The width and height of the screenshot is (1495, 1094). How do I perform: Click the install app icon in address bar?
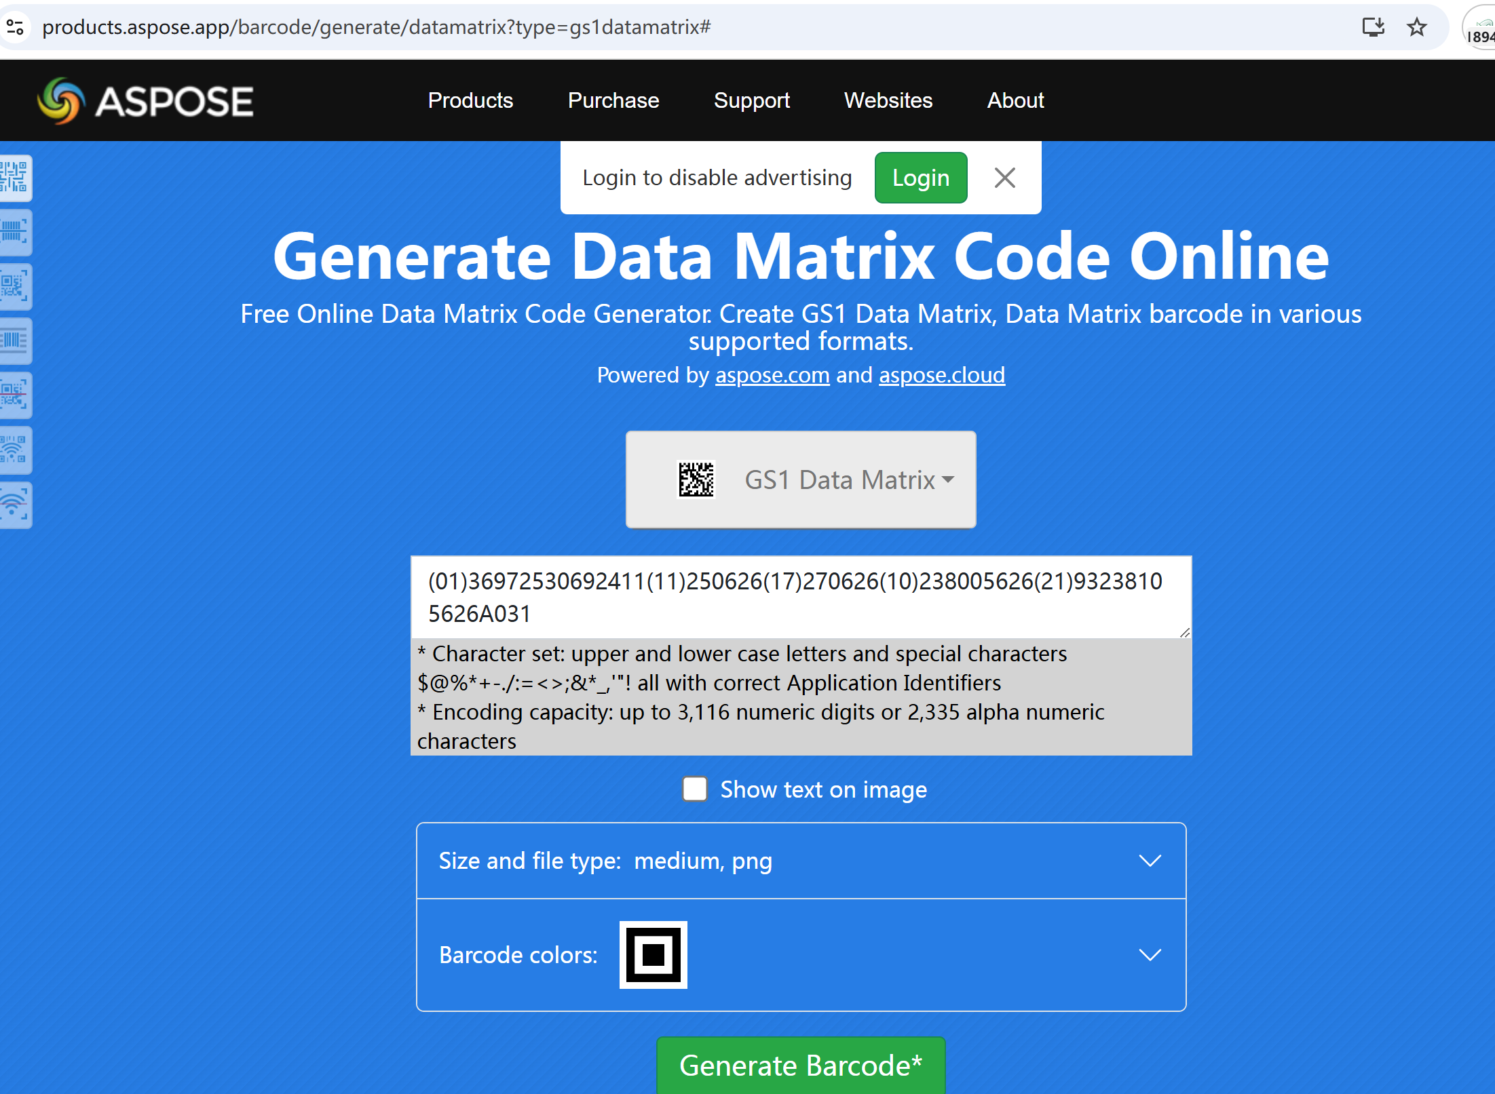click(1374, 27)
